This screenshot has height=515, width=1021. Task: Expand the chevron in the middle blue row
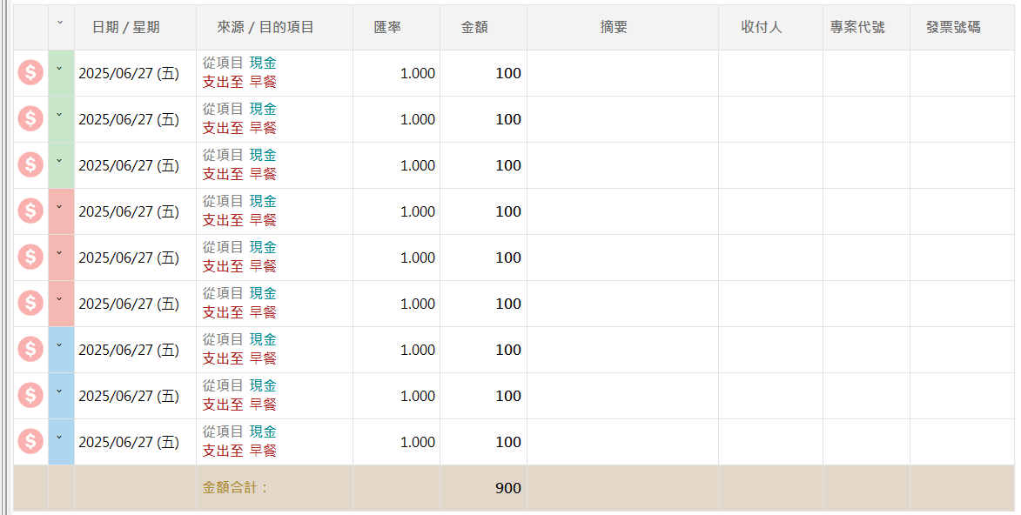(59, 392)
